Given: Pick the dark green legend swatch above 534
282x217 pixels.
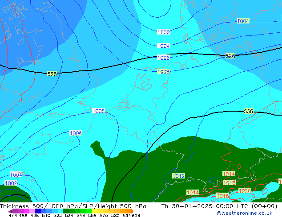Looking at the screenshot, I should (x=66, y=211).
